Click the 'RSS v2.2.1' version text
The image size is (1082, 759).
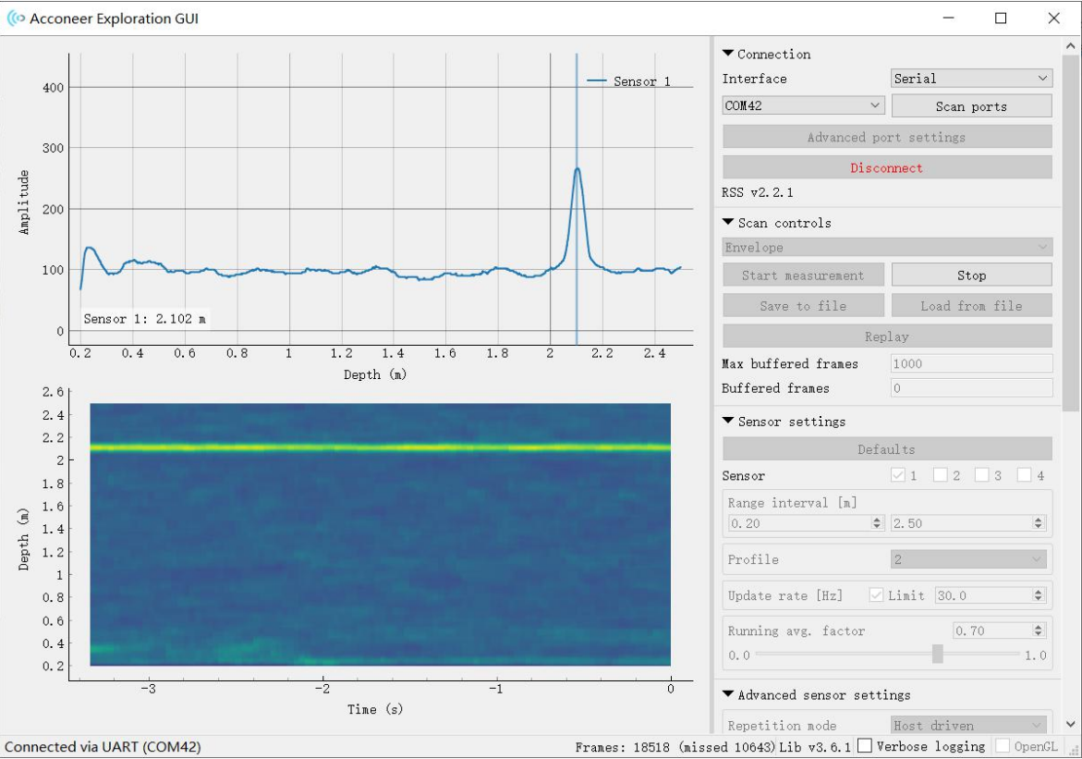click(758, 192)
